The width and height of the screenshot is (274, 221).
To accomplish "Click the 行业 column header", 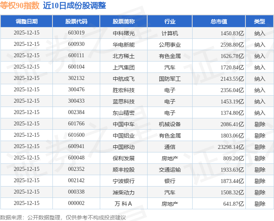I will (169, 21).
